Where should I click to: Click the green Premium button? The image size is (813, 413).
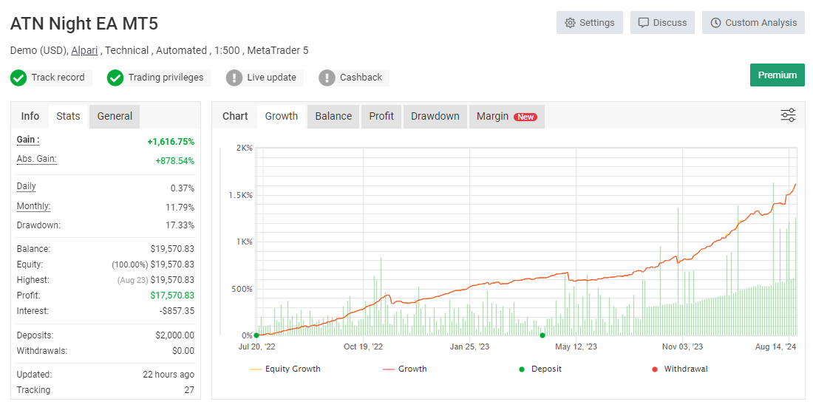777,75
